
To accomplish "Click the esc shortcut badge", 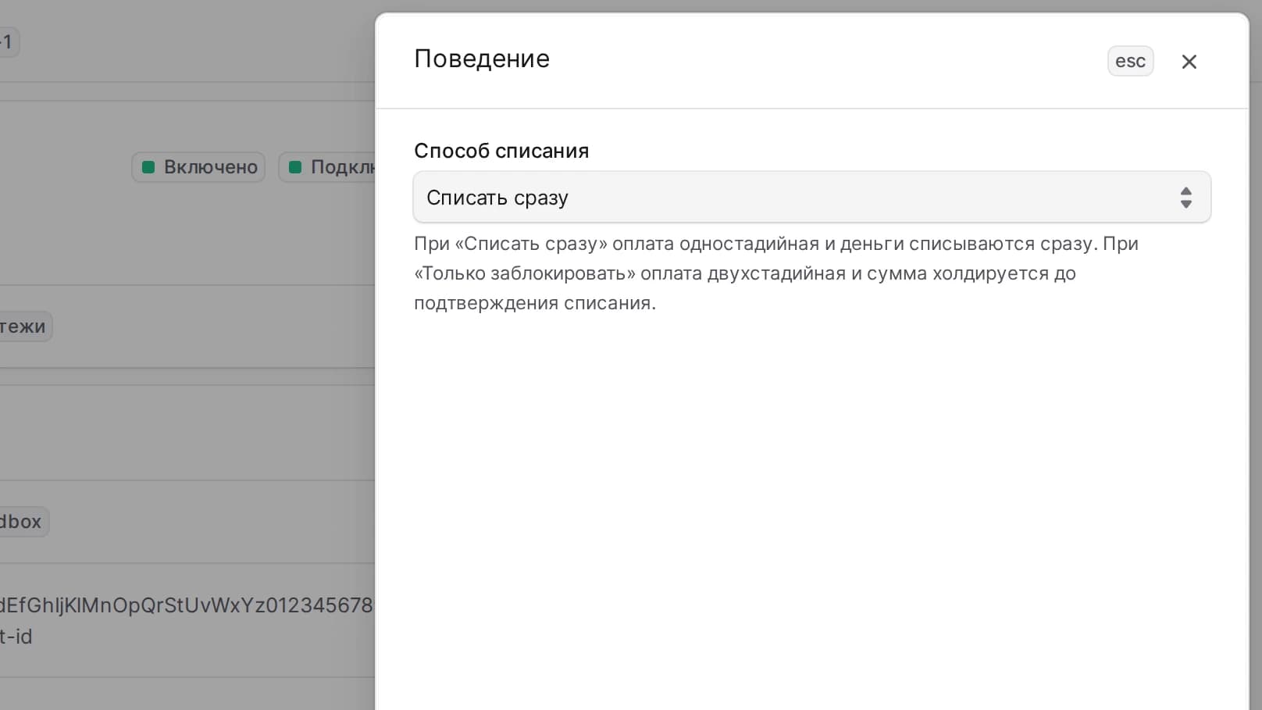I will [1130, 61].
